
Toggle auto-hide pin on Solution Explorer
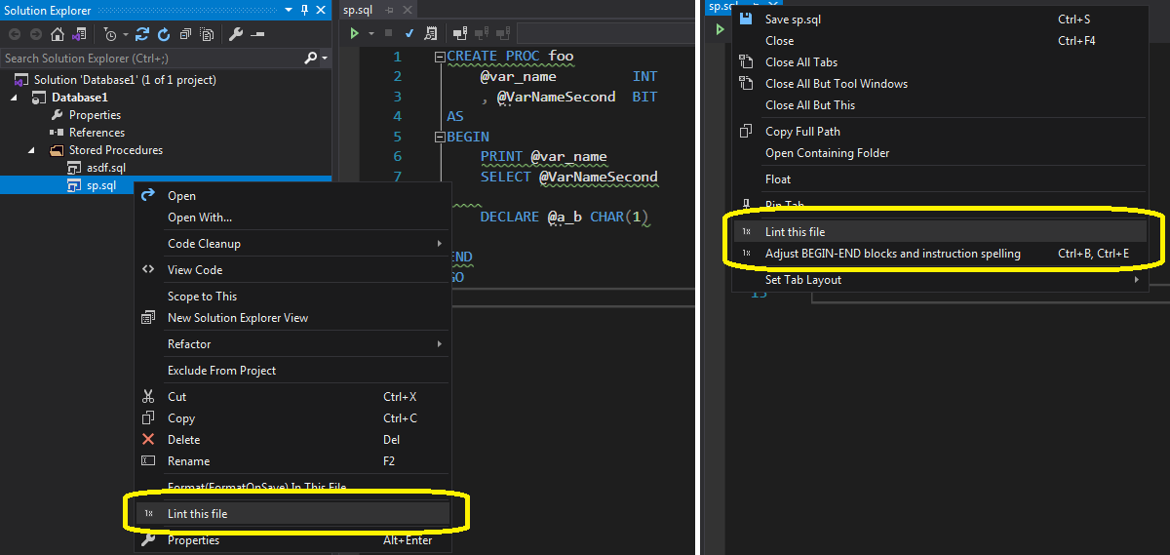[305, 10]
